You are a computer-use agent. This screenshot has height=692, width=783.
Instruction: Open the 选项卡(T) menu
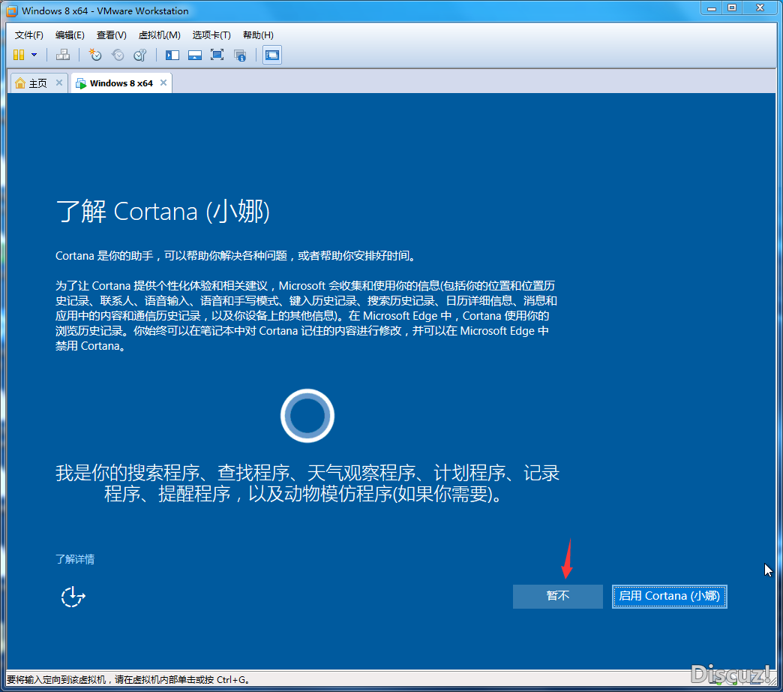click(211, 35)
